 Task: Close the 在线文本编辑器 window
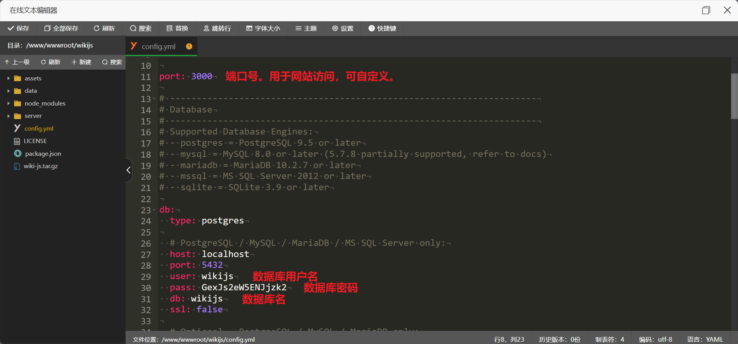click(x=727, y=10)
